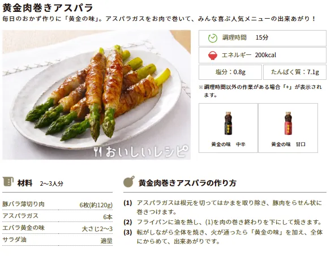Open the 黄金の味 甘口 bottle image
The image size is (335, 256).
coord(288,123)
